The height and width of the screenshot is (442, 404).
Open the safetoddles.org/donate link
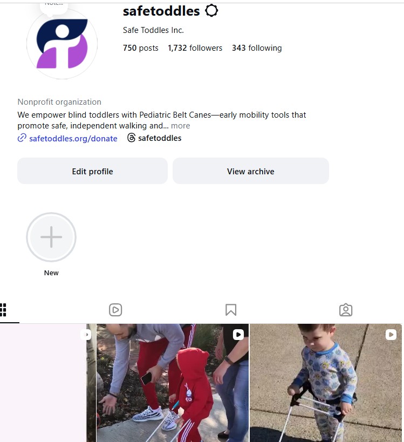click(x=73, y=138)
